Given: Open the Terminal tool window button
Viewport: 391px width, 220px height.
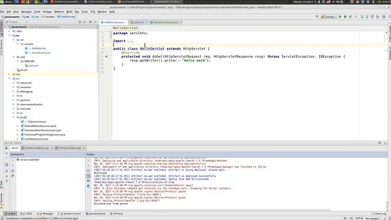Looking at the screenshot, I should pyautogui.click(x=117, y=214).
